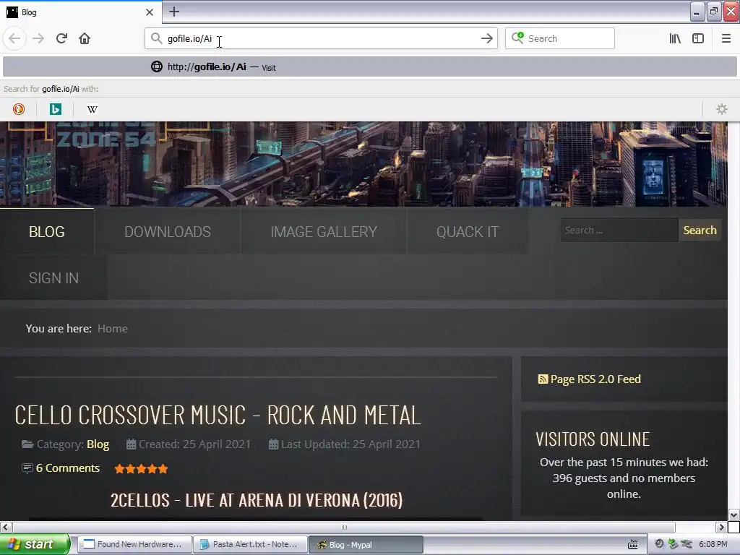Go back using the browser back arrow
The image size is (740, 555).
coord(14,38)
